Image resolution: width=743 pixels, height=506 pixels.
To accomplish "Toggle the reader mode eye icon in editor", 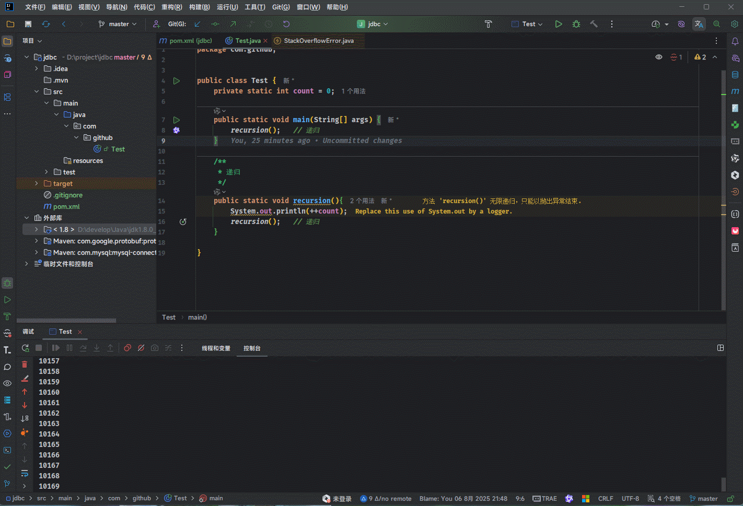I will (659, 57).
